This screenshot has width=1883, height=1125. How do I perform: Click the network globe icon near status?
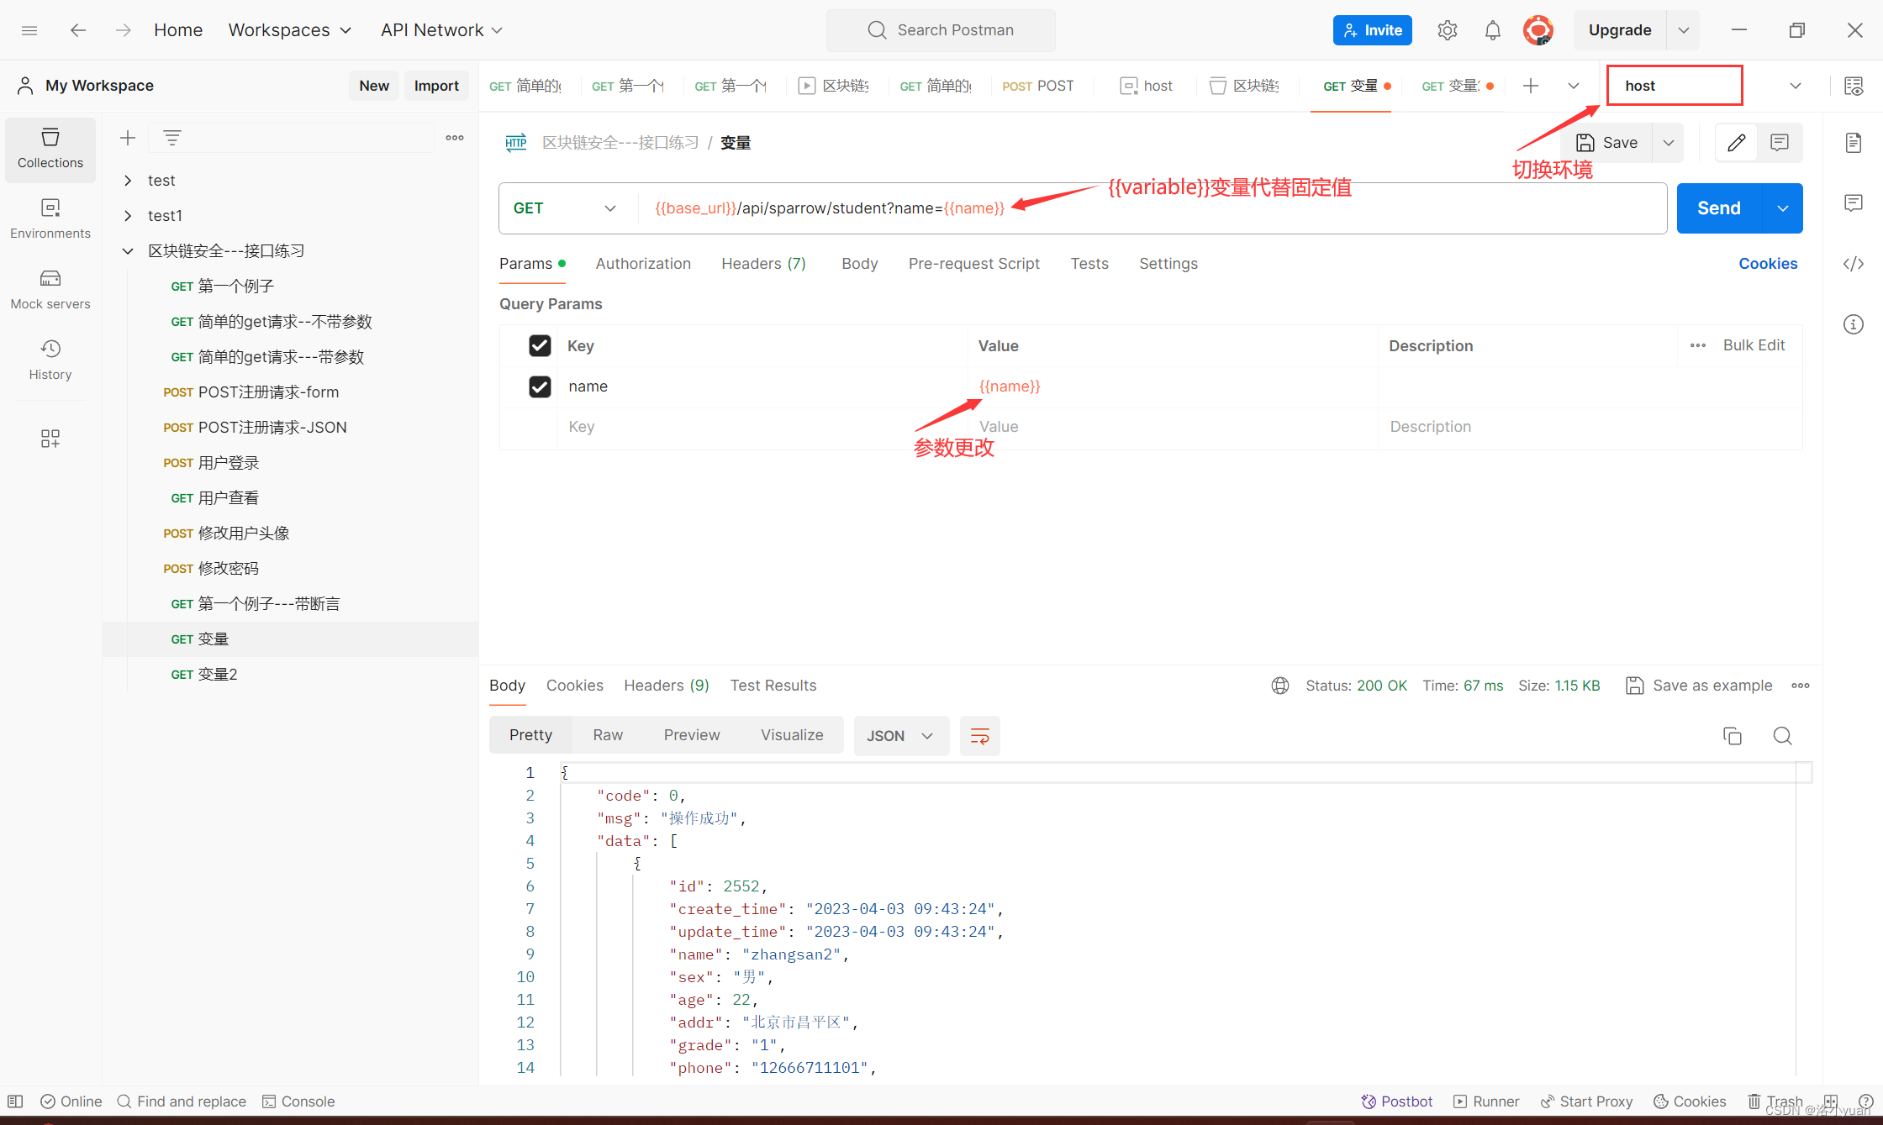coord(1280,686)
